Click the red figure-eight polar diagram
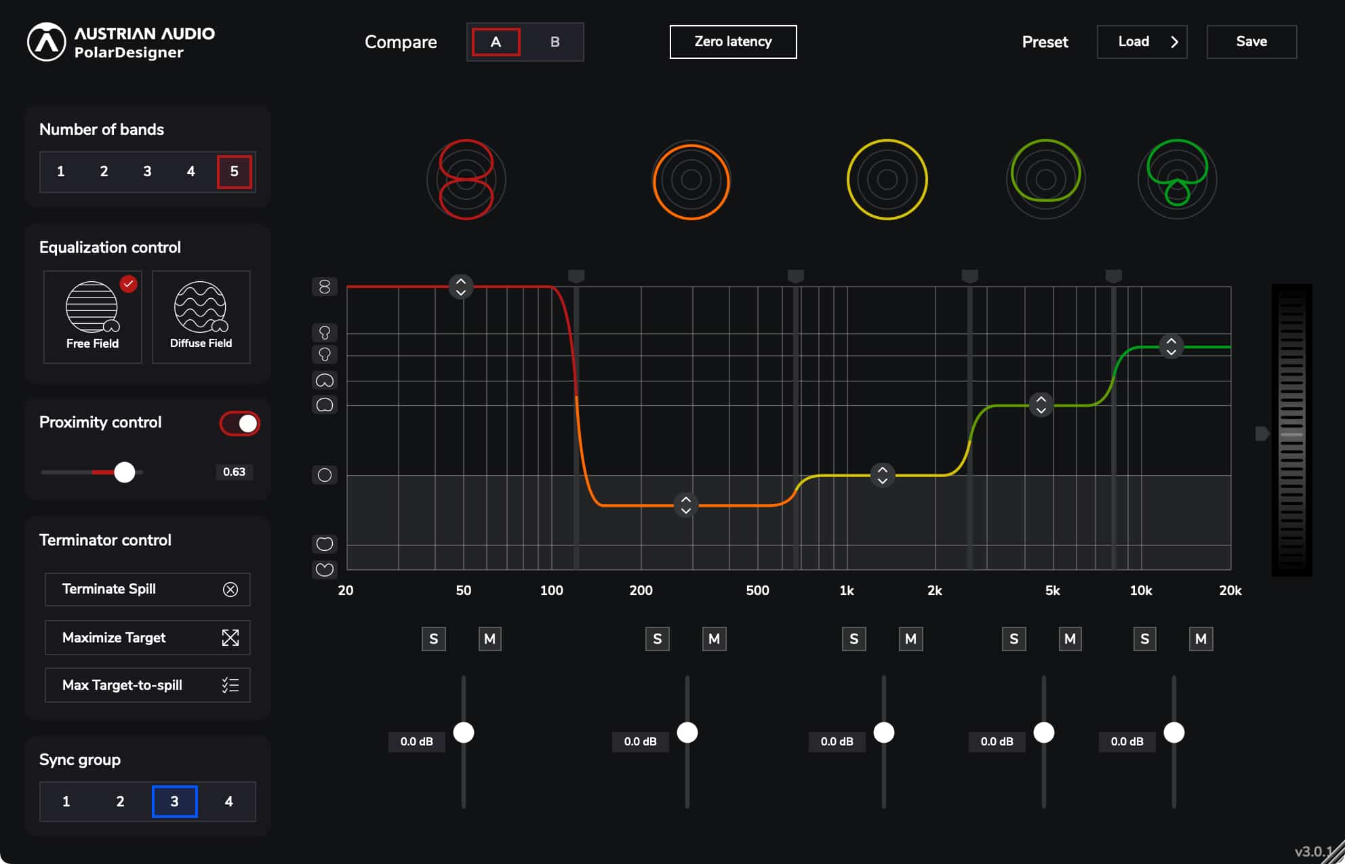The width and height of the screenshot is (1345, 864). pos(466,180)
